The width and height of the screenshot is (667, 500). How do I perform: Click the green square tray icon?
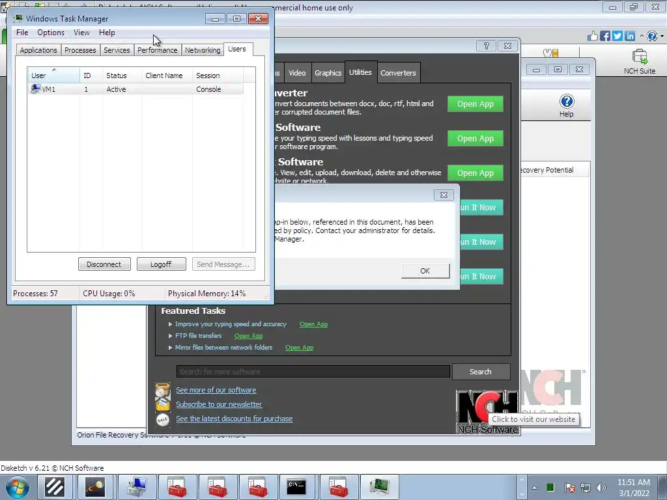[x=550, y=487]
